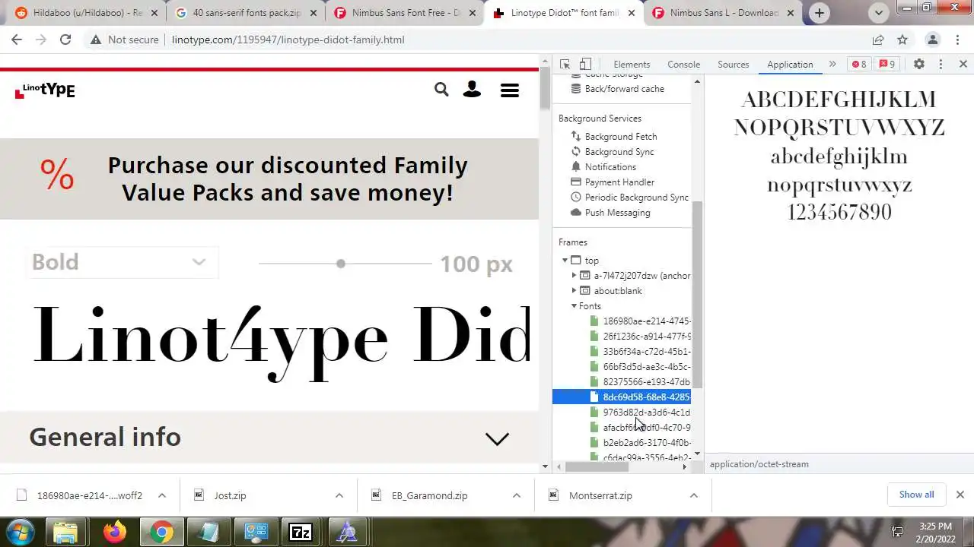Viewport: 974px width, 547px height.
Task: Select Back/forward cache in sidebar
Action: [624, 89]
